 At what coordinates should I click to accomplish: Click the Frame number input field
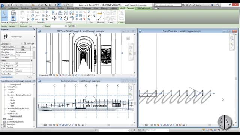59,26
